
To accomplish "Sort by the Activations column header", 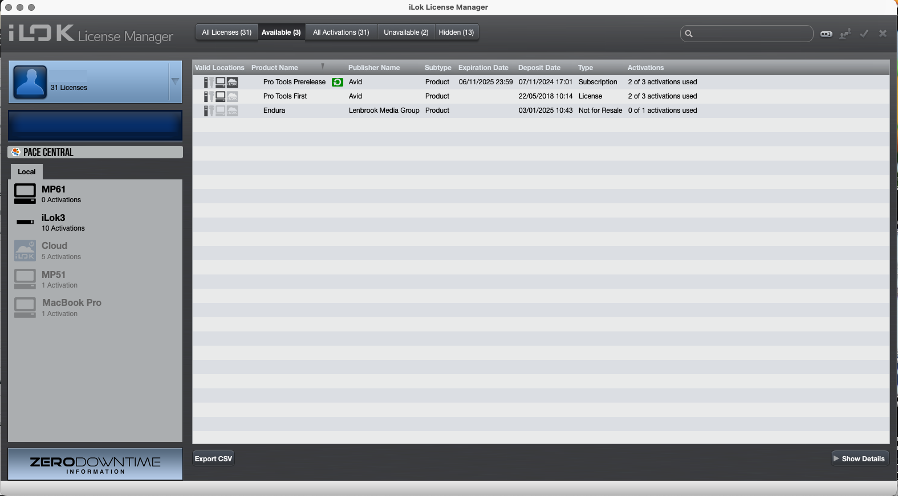I will coord(646,68).
